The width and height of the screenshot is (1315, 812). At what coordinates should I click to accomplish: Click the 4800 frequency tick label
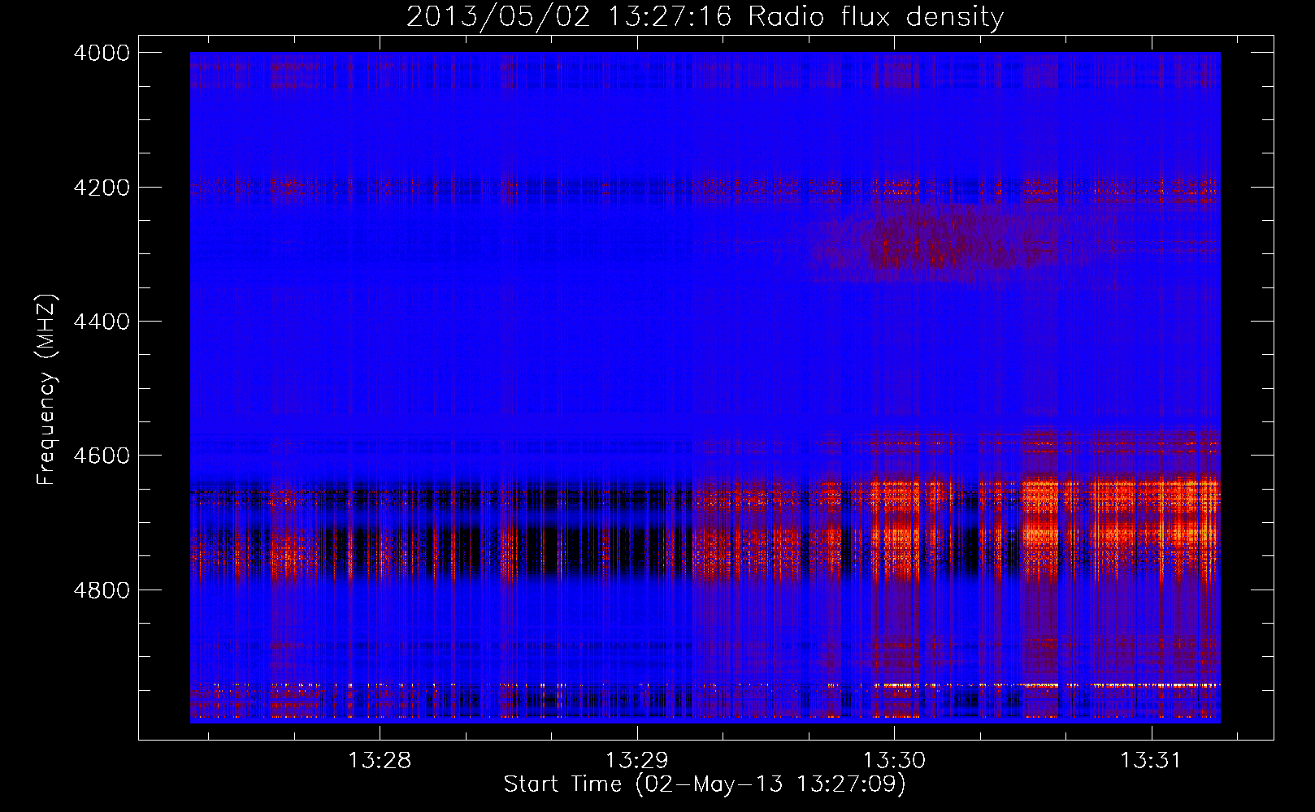click(102, 590)
